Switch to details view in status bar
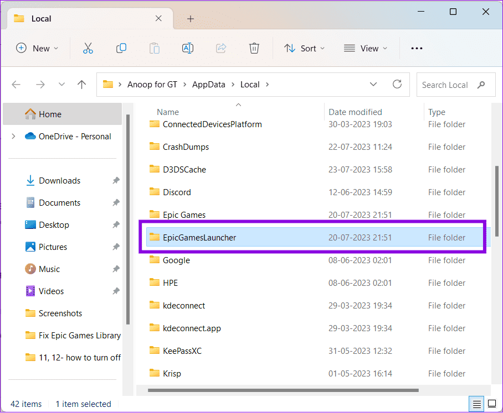This screenshot has height=413, width=503. point(477,404)
